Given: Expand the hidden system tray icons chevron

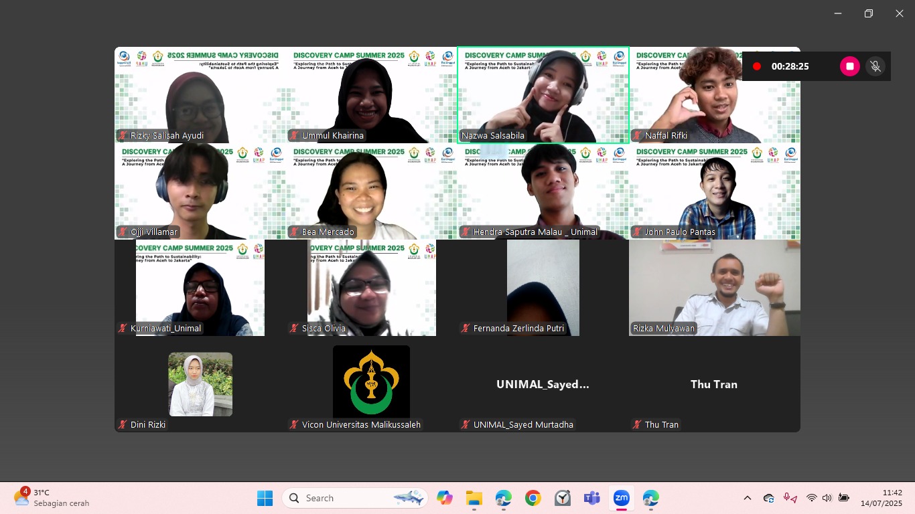Looking at the screenshot, I should pos(748,498).
